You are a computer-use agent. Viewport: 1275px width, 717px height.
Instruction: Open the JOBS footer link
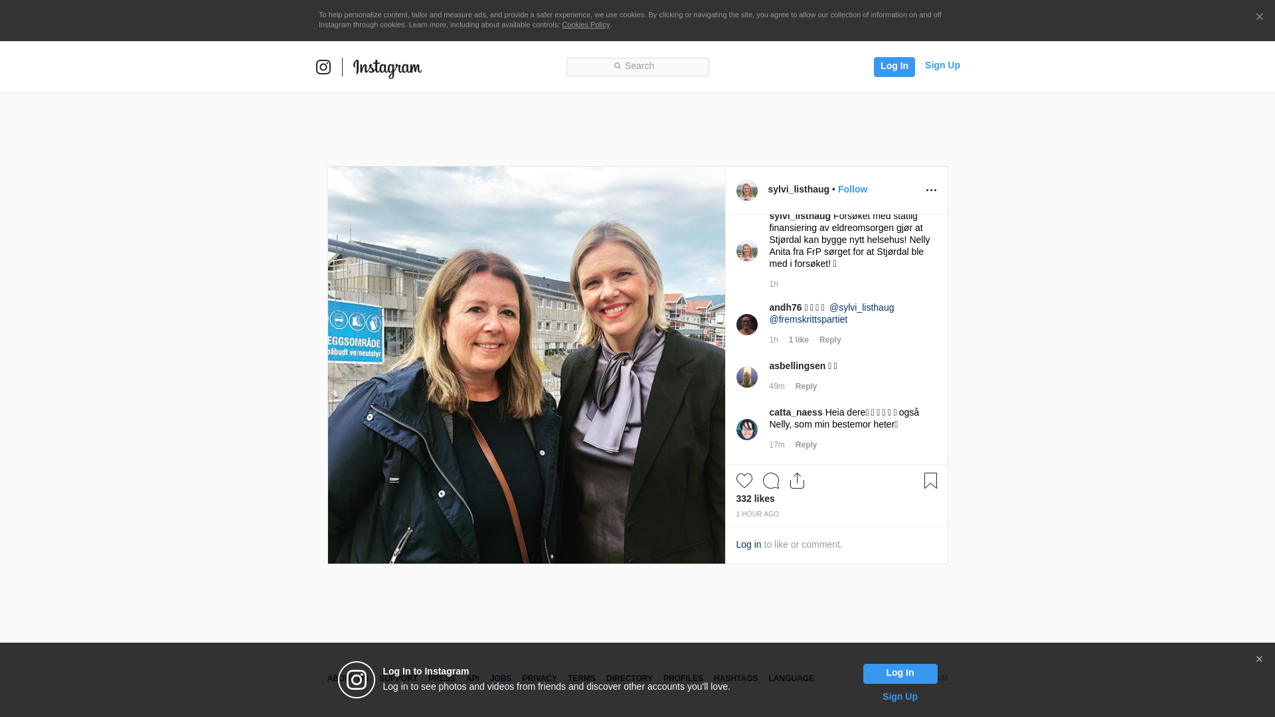click(501, 678)
